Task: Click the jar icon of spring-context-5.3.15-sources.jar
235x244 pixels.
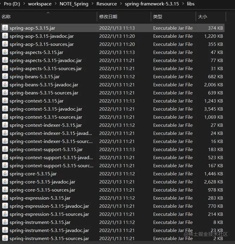Action: click(5, 117)
